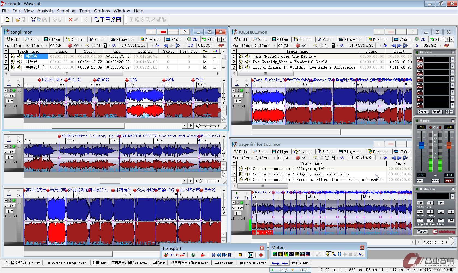Toggle Noise Type Off button in Dithering
The image size is (458, 273).
pos(420,203)
